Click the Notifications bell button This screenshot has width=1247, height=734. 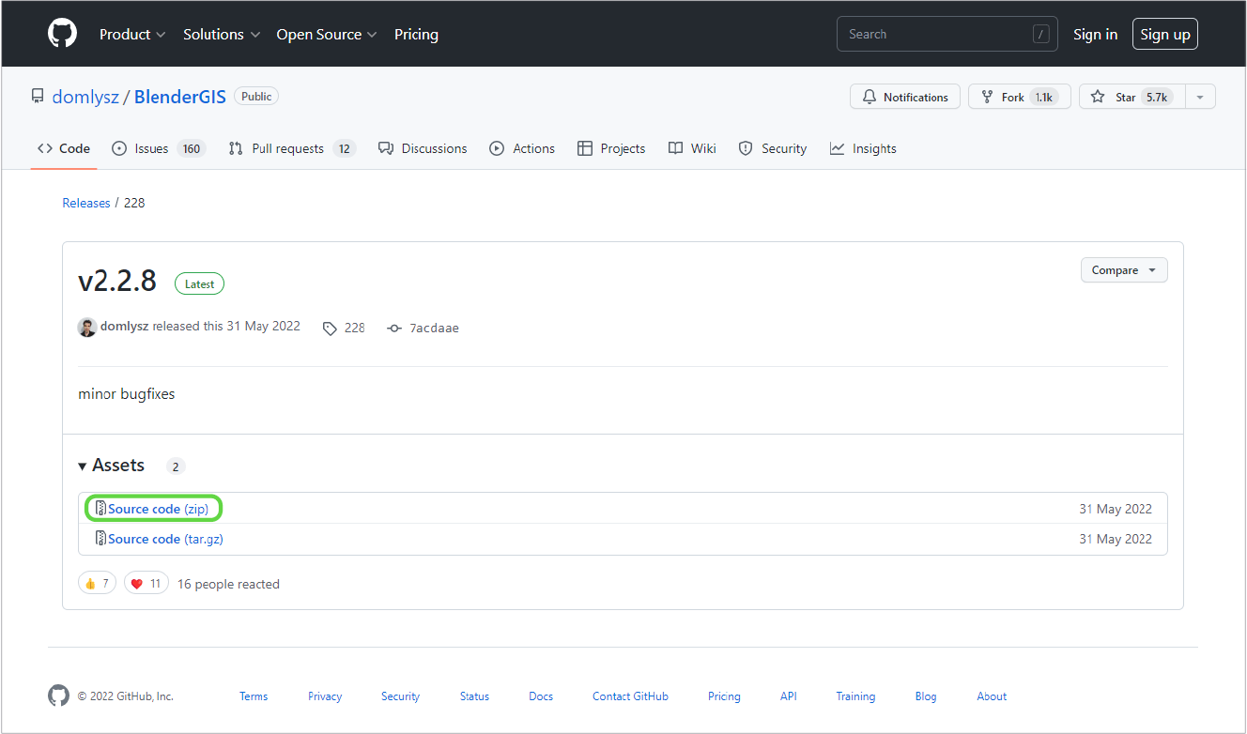pos(905,97)
